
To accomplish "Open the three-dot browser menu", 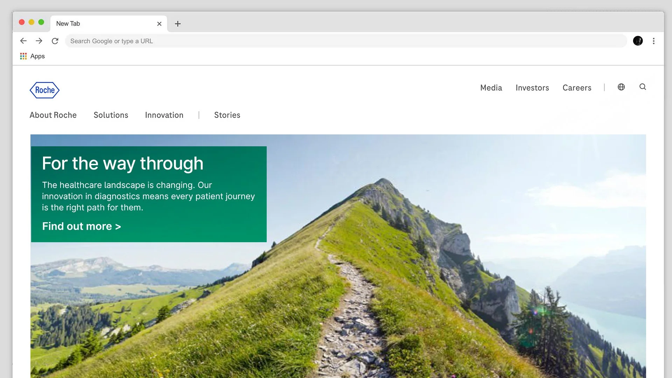I will pyautogui.click(x=653, y=41).
